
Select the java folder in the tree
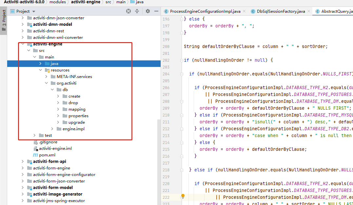point(84,63)
